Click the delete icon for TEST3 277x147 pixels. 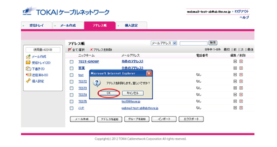[x=241, y=88]
